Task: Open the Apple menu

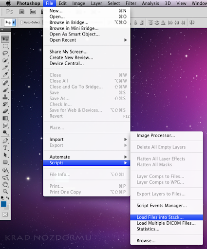Action: (8, 3)
